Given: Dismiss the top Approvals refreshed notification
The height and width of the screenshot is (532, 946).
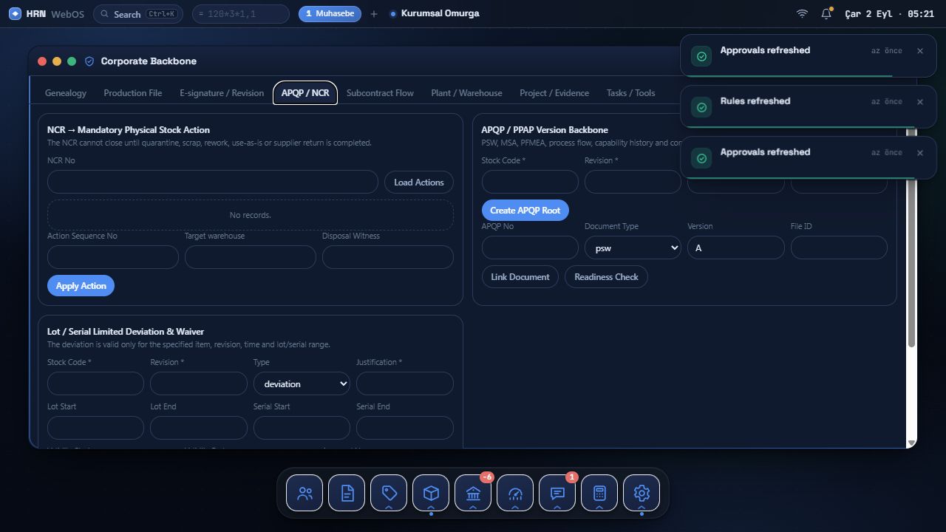Looking at the screenshot, I should point(920,51).
